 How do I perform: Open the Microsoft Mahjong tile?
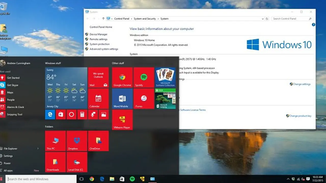tap(165, 99)
